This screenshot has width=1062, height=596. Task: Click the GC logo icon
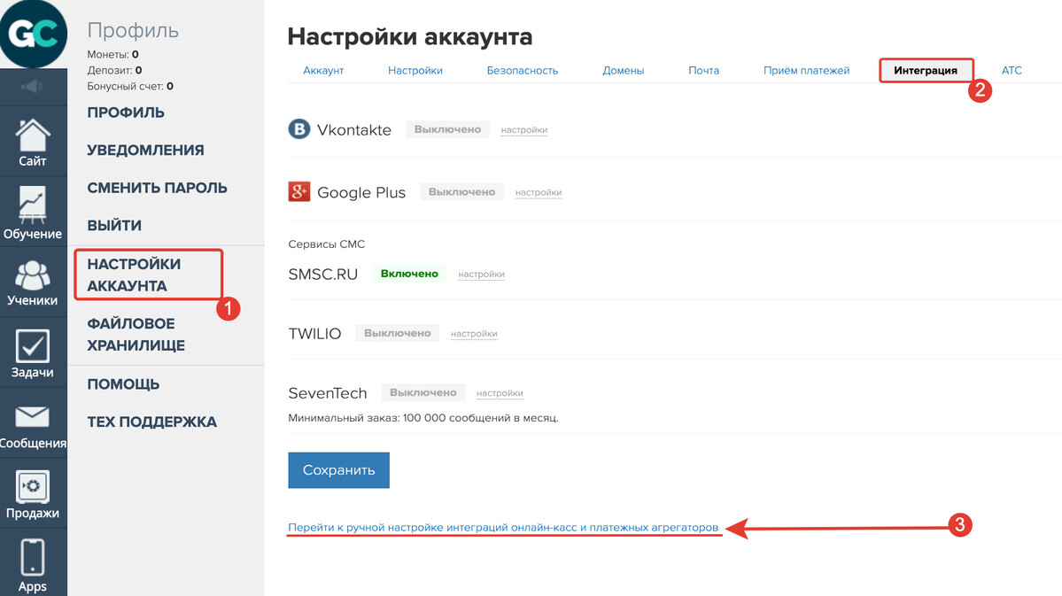(x=33, y=33)
